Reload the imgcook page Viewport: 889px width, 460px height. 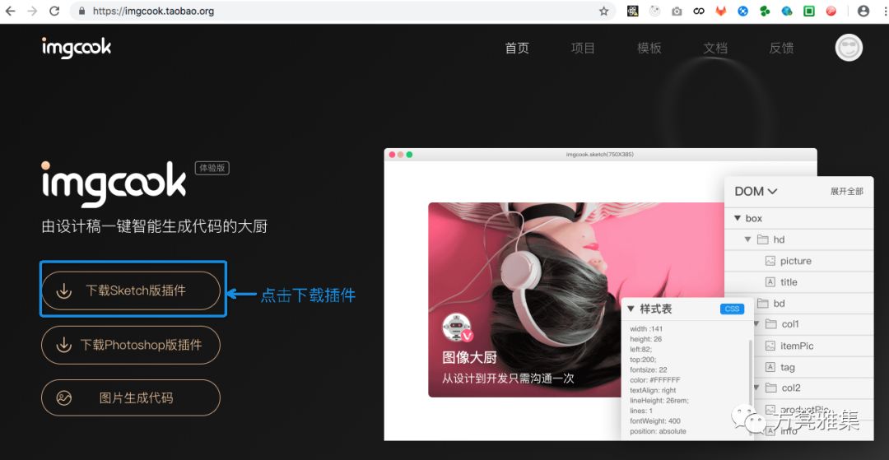pos(54,11)
